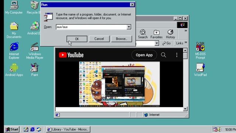Click the YouTube search magnifier icon
236x133 pixels.
(163, 55)
